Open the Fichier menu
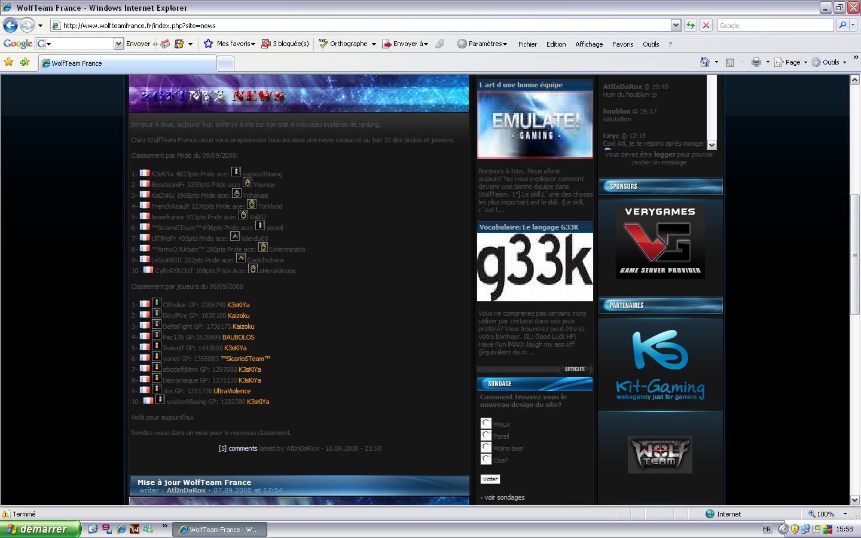 click(527, 44)
